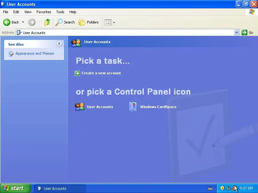Screen dimensions: 258x193
Task: Click the User Accounts label under Control Panel icons
Action: (100, 107)
